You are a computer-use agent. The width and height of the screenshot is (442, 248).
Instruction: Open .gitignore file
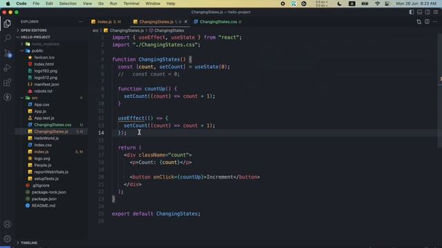pyautogui.click(x=41, y=185)
